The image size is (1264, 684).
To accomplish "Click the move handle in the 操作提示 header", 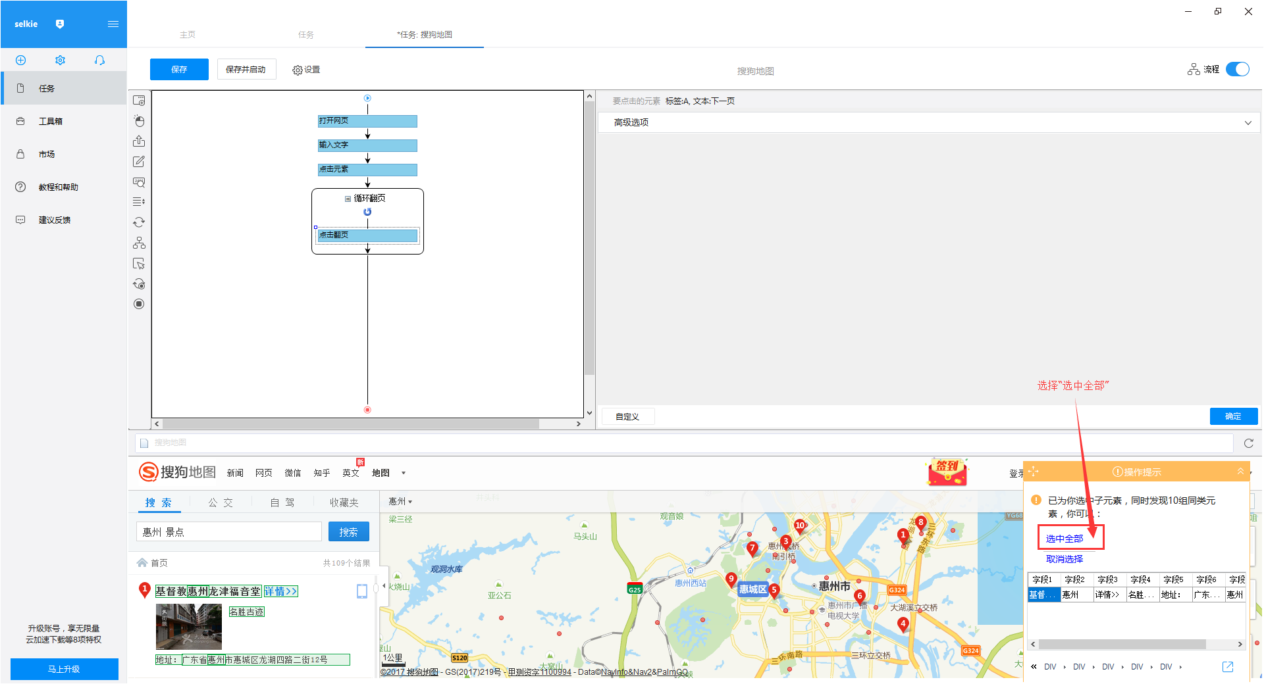I will 1034,472.
